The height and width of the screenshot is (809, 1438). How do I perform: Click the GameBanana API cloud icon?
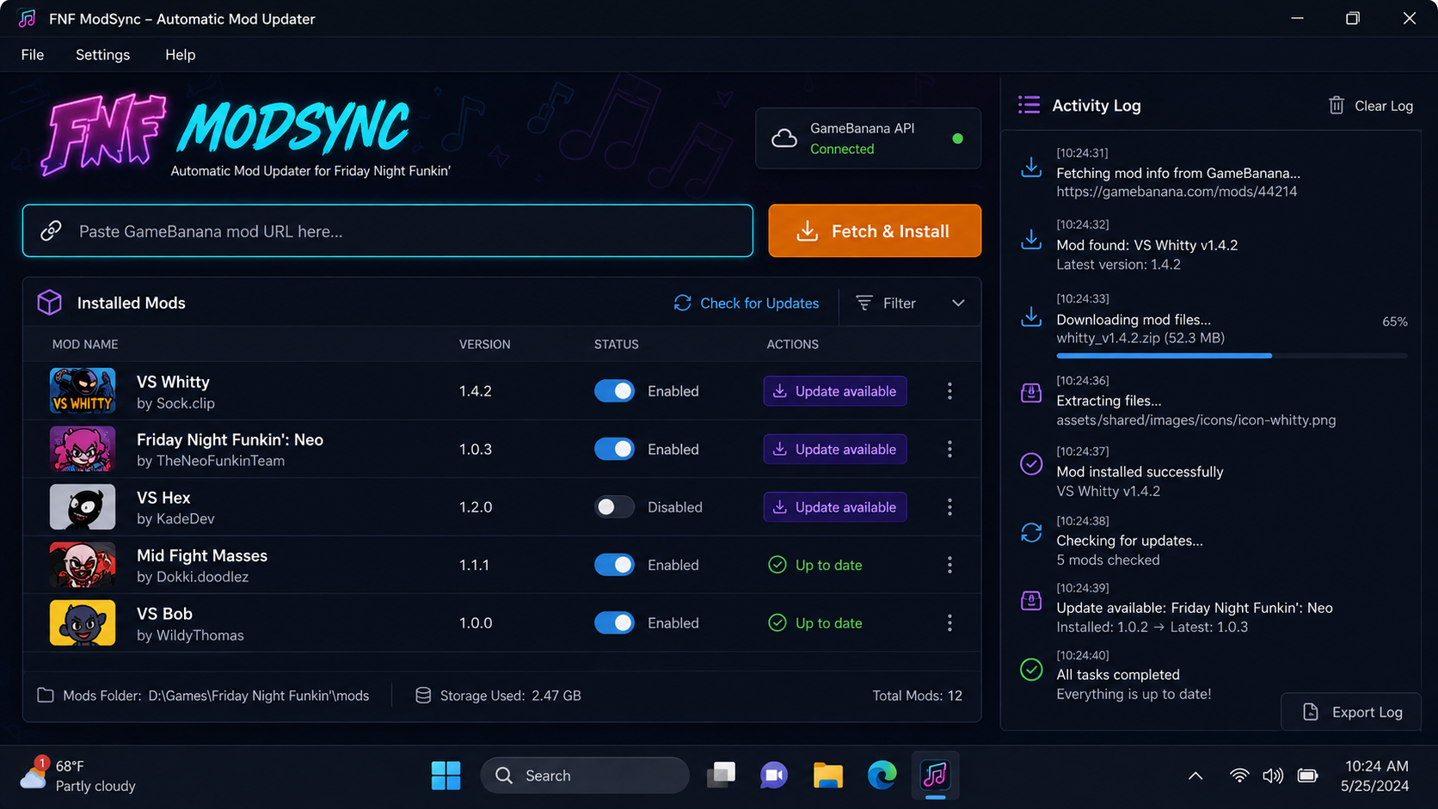tap(784, 138)
